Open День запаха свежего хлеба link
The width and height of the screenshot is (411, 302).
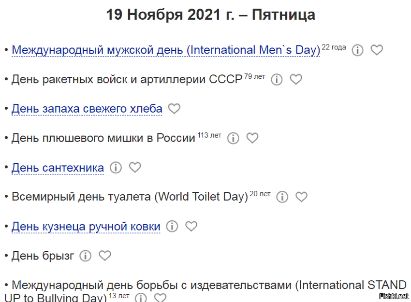[87, 109]
